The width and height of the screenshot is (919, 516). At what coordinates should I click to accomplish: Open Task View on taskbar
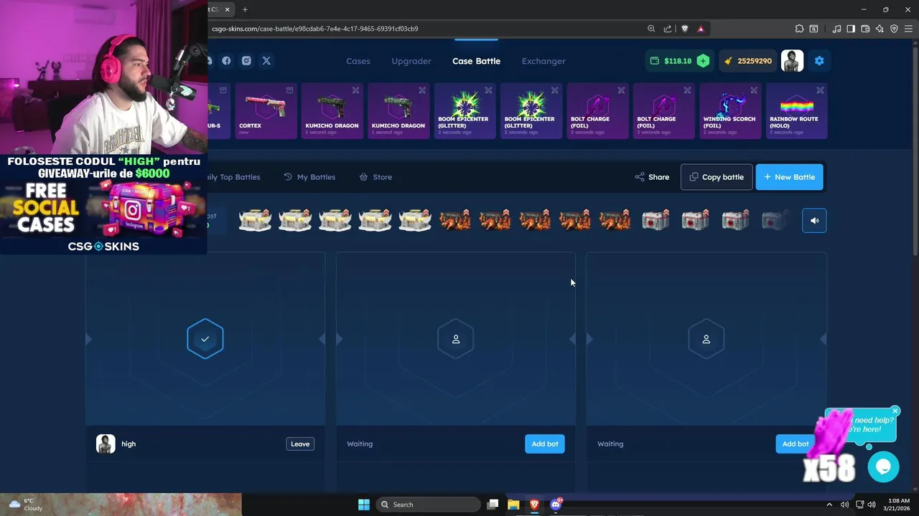click(493, 505)
